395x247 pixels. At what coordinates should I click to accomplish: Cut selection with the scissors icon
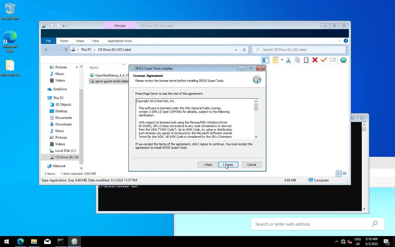[288, 60]
